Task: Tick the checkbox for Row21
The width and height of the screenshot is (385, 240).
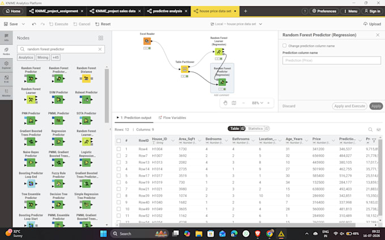Action: (x=118, y=189)
